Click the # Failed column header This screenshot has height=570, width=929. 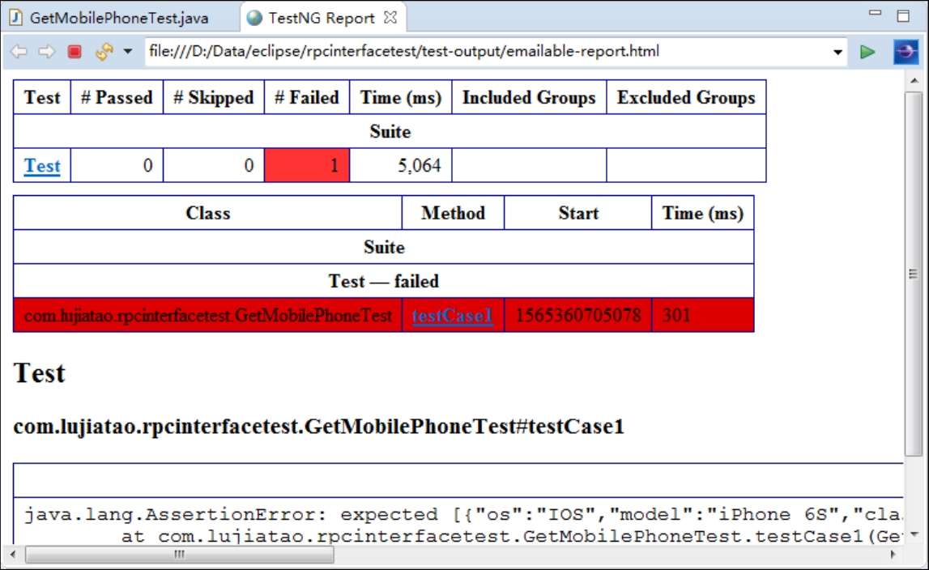(x=307, y=97)
